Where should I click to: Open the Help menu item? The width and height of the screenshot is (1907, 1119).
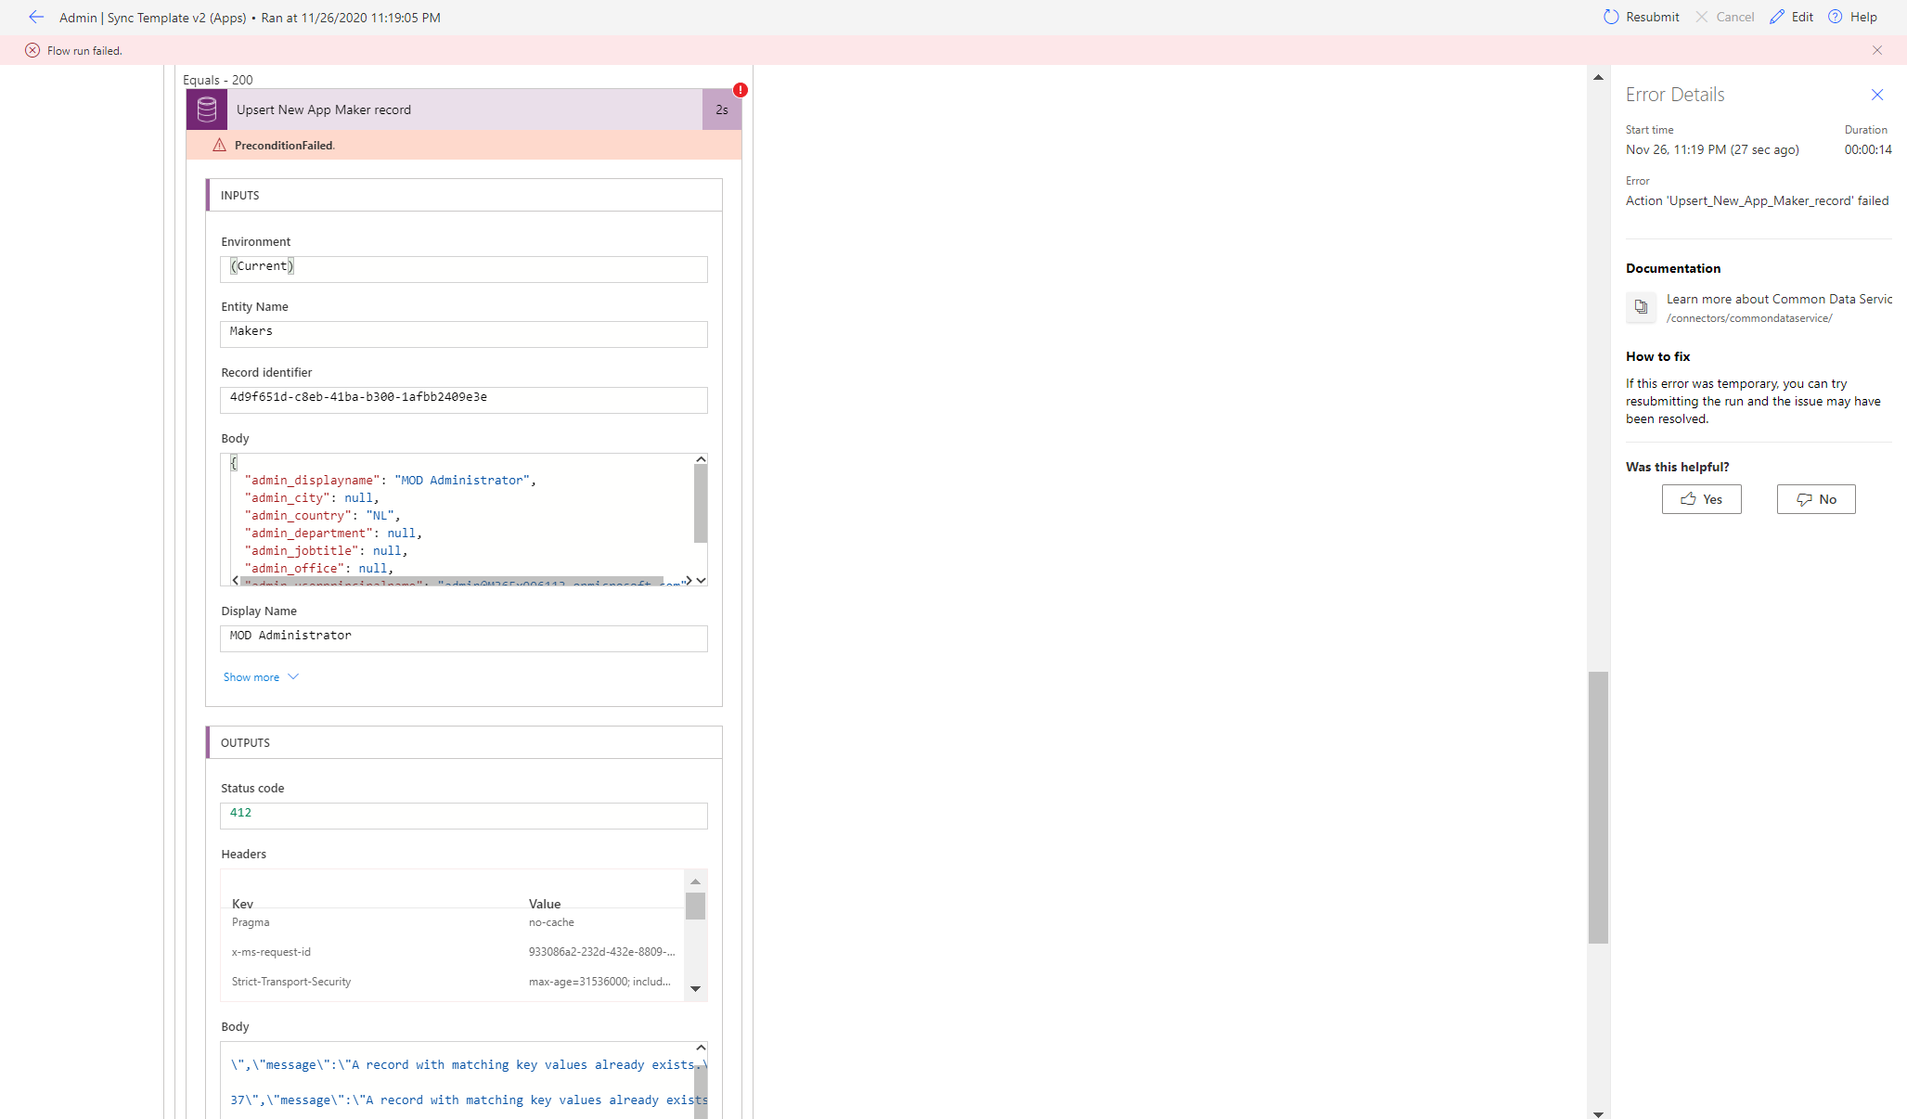1852,17
